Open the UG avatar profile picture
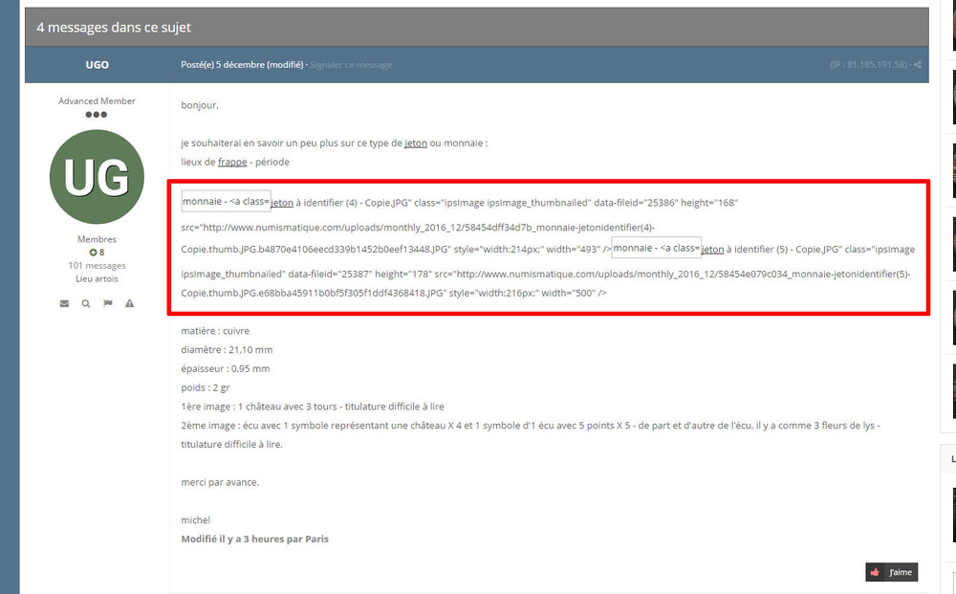The image size is (956, 594). pos(97,177)
